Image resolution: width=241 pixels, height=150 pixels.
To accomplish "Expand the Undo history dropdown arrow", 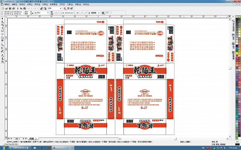I will click(31, 8).
